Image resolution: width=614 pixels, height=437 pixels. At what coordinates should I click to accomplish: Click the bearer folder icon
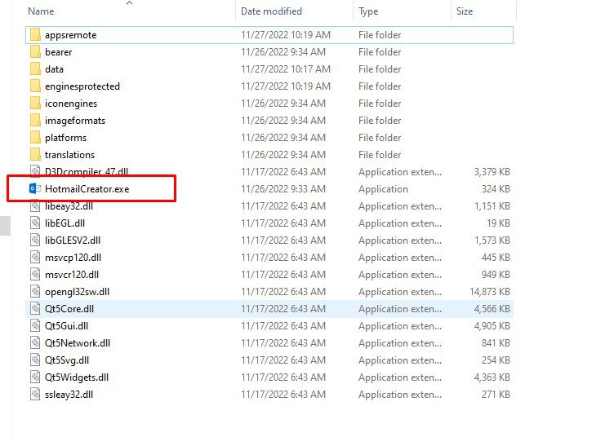tap(35, 52)
